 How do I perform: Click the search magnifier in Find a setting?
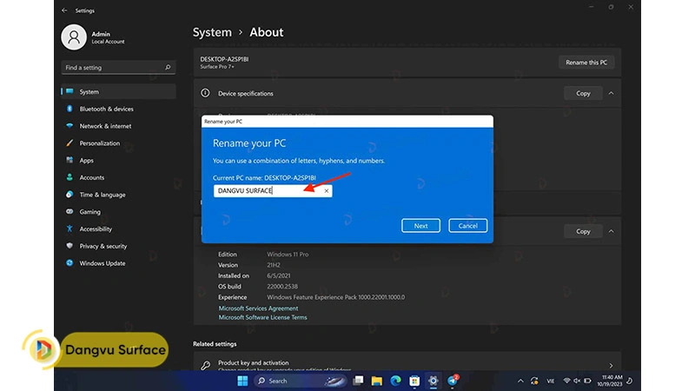(x=168, y=68)
